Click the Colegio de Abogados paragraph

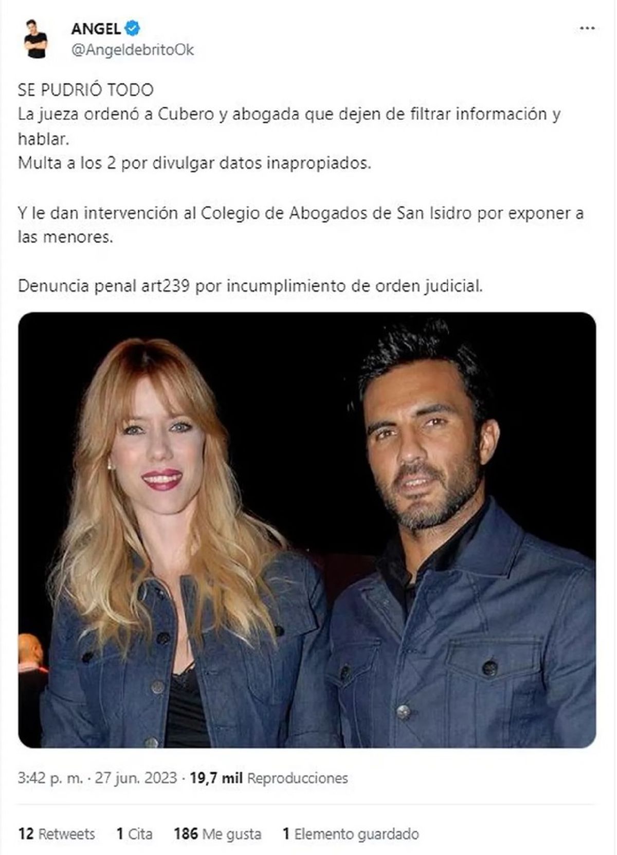click(x=301, y=225)
